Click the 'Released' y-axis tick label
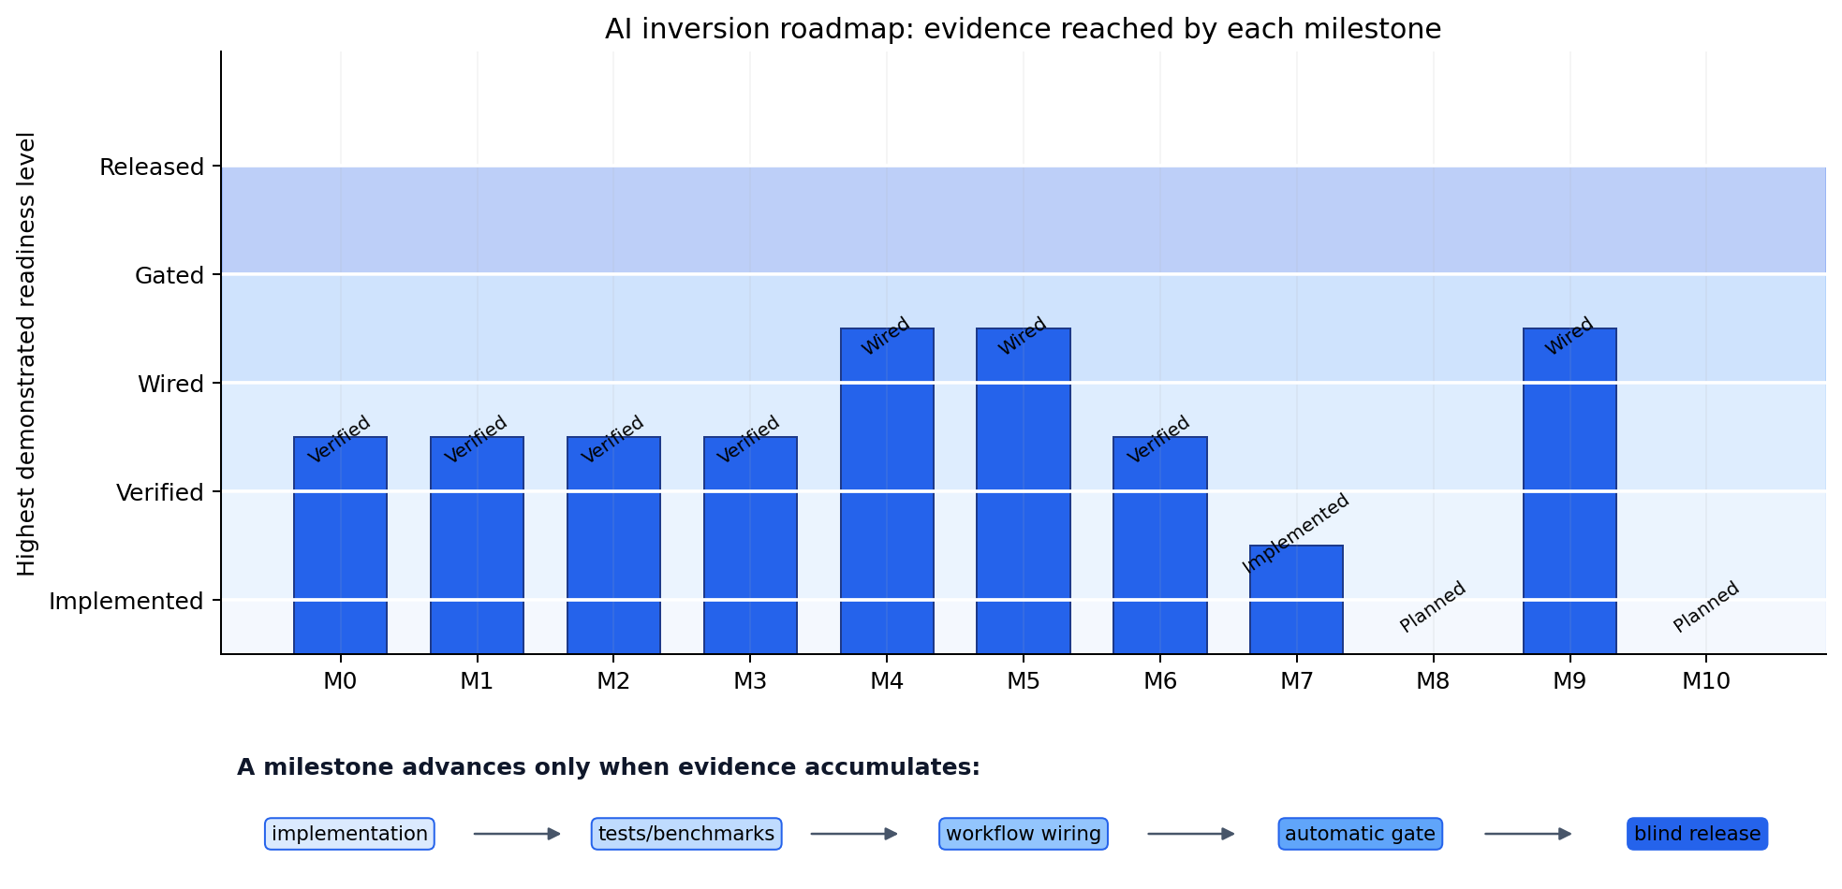The width and height of the screenshot is (1842, 889). pos(152,168)
